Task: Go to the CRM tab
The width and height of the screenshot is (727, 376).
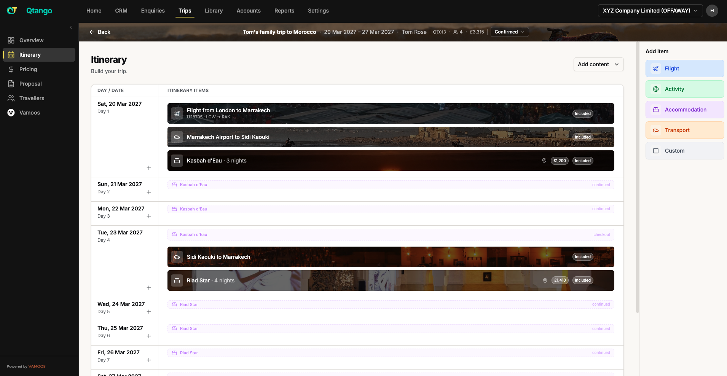Action: [x=121, y=11]
